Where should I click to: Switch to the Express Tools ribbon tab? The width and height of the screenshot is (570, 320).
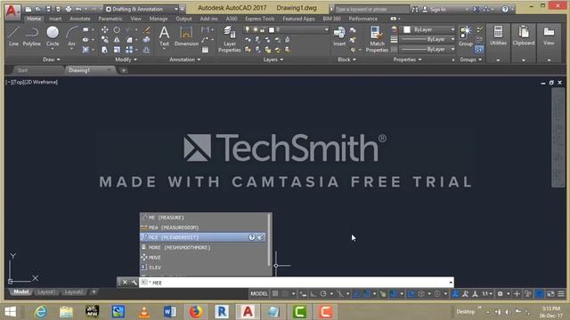(x=259, y=19)
